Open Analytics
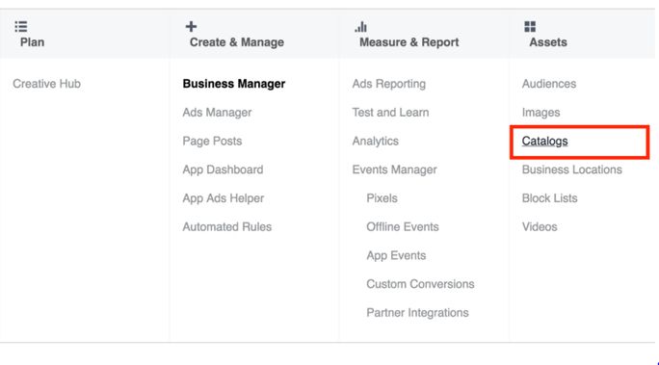 tap(376, 142)
